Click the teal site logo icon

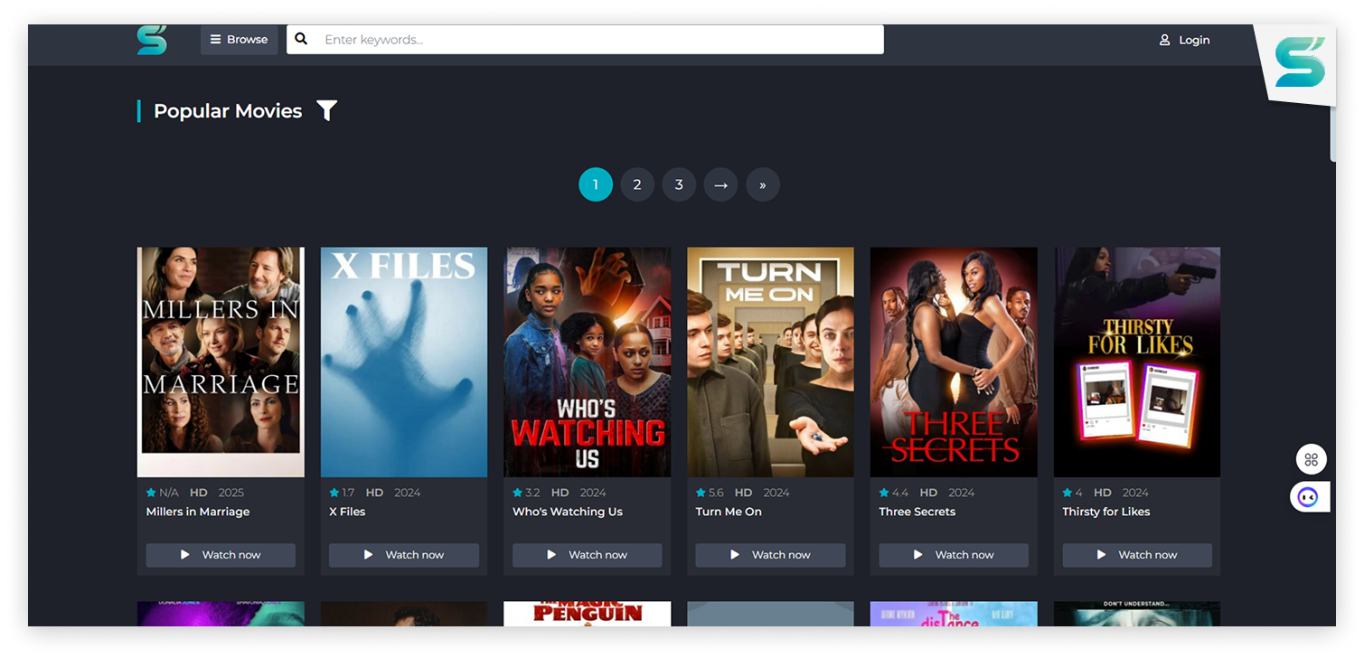[152, 40]
